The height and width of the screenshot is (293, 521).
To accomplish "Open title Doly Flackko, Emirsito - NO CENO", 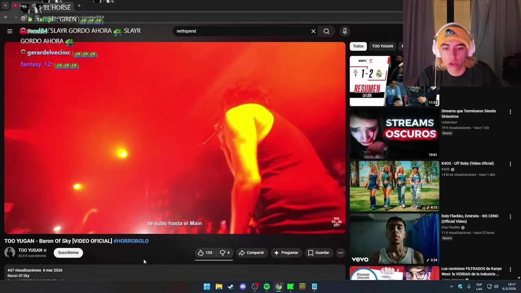I will [470, 219].
